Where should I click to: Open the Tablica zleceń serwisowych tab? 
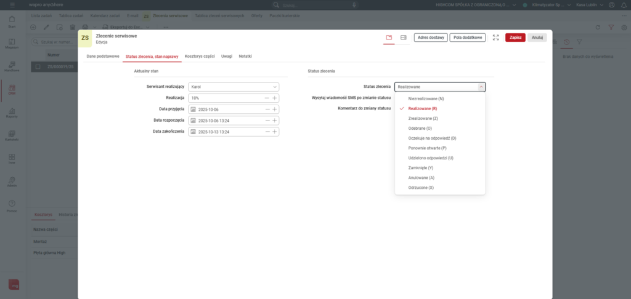tap(219, 15)
